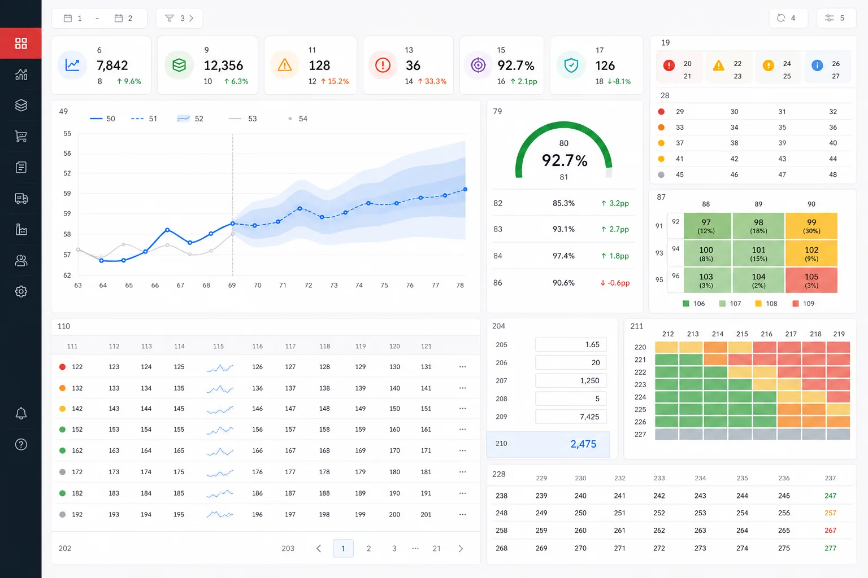Go to pagination page 3

coord(394,549)
